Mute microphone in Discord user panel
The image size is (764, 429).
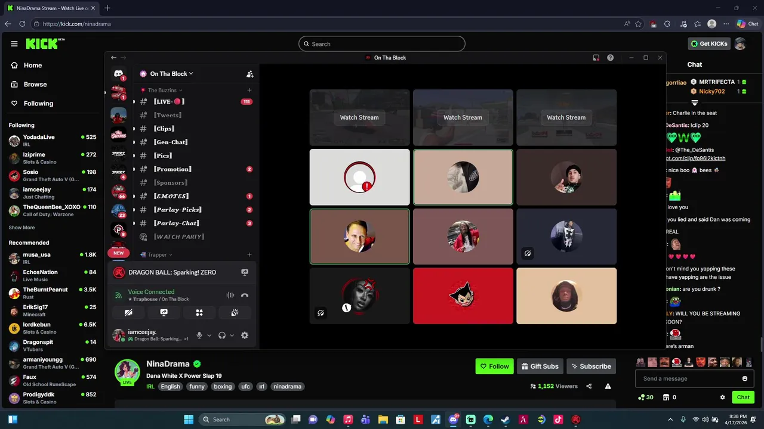(199, 335)
